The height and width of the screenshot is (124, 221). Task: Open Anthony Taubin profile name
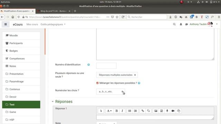[198, 24]
